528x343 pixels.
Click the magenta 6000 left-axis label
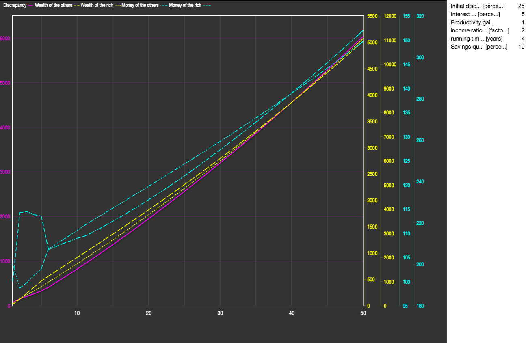click(x=4, y=38)
